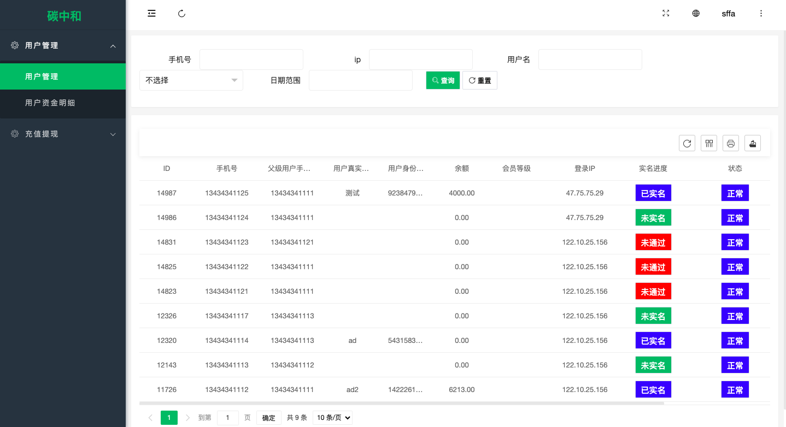Click the page refresh icon in header
This screenshot has height=427, width=786.
point(182,14)
